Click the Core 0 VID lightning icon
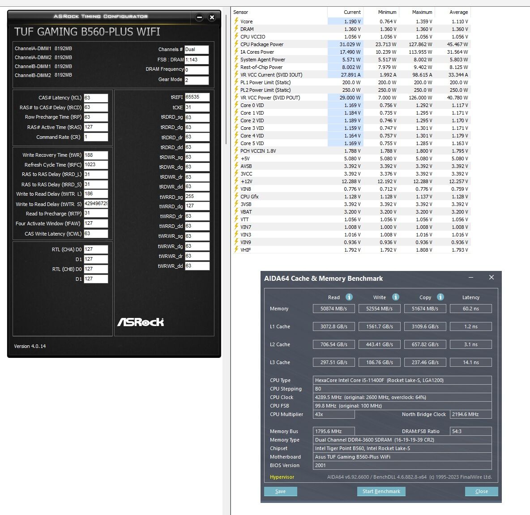 pyautogui.click(x=236, y=105)
